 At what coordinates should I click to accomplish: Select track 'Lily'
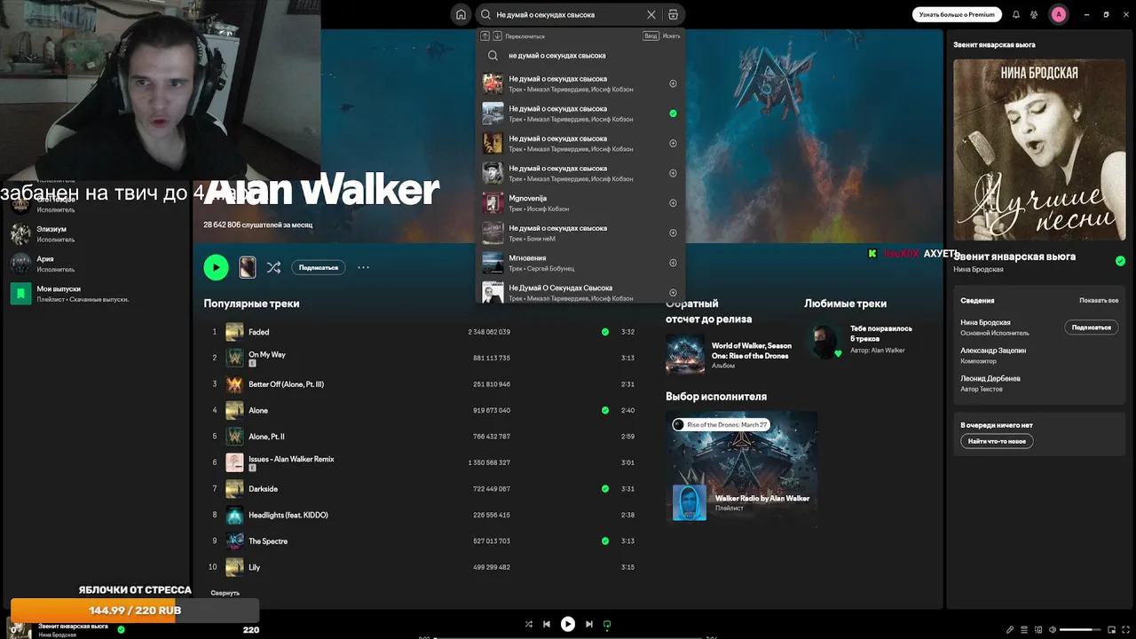tap(424, 567)
